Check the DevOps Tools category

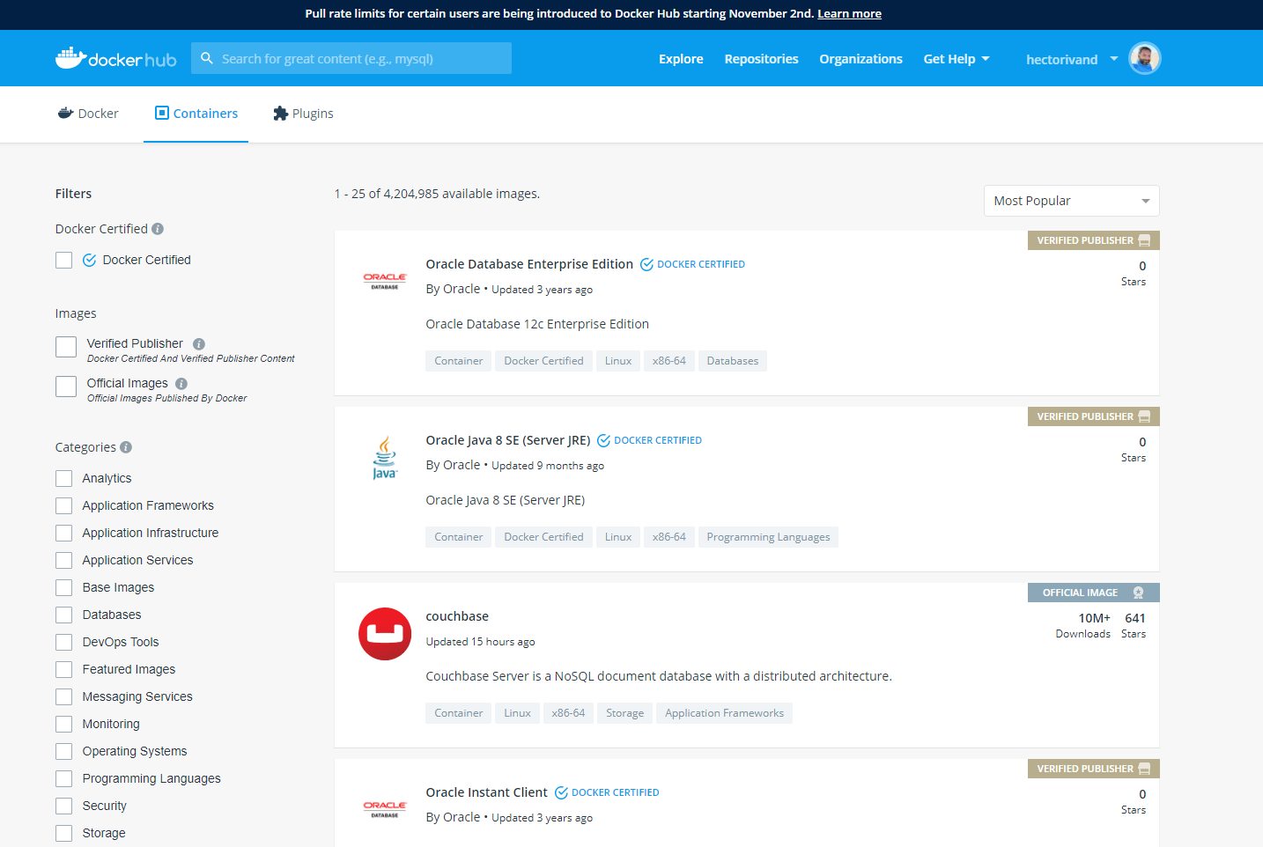(x=63, y=642)
